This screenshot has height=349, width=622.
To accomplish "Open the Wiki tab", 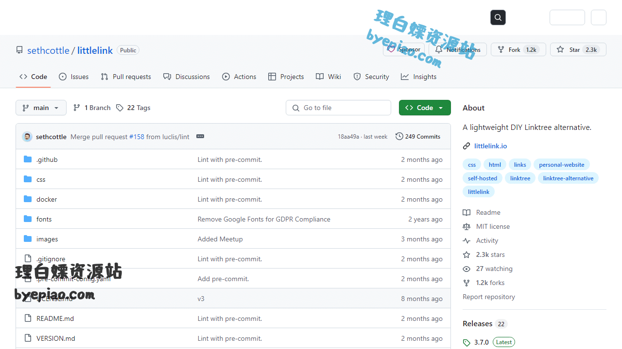I will click(x=328, y=77).
